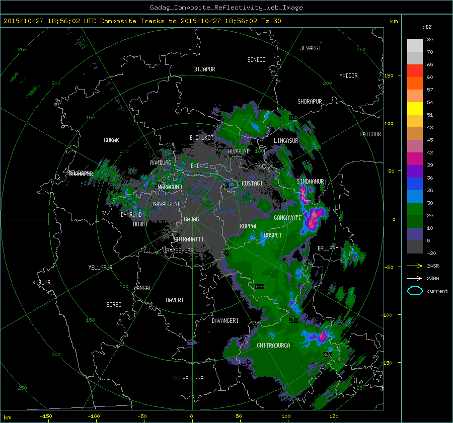
Task: Select the HOSPET city label
Action: coord(273,235)
